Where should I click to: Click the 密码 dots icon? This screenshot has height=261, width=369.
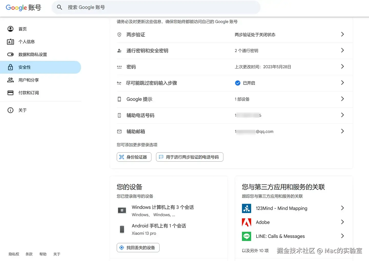[x=119, y=67]
